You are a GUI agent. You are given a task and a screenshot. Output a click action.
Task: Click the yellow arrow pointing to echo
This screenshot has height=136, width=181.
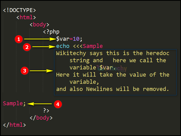[43, 47]
